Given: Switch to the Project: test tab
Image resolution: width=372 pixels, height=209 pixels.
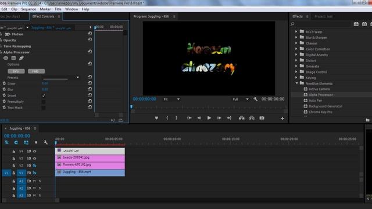Looking at the screenshot, I should [323, 16].
